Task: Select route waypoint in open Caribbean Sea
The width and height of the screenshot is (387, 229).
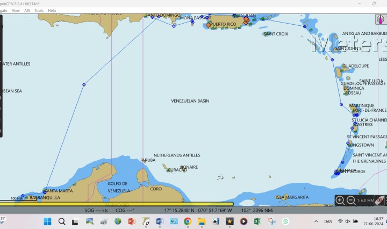Action: coord(84,84)
